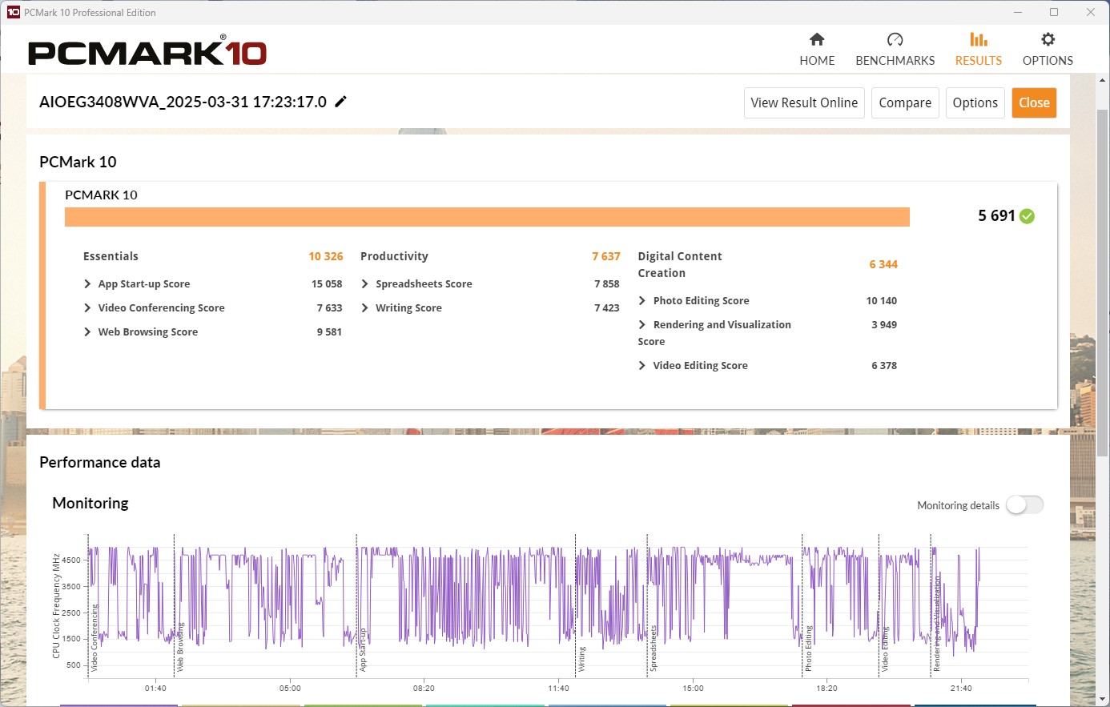The width and height of the screenshot is (1110, 707).
Task: Click the Benchmarks gauge icon
Action: coord(895,39)
